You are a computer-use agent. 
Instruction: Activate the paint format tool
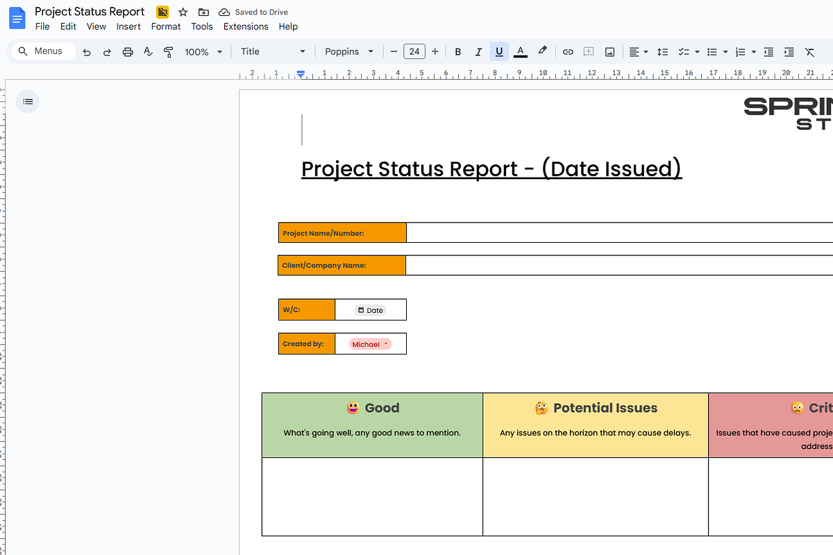168,52
